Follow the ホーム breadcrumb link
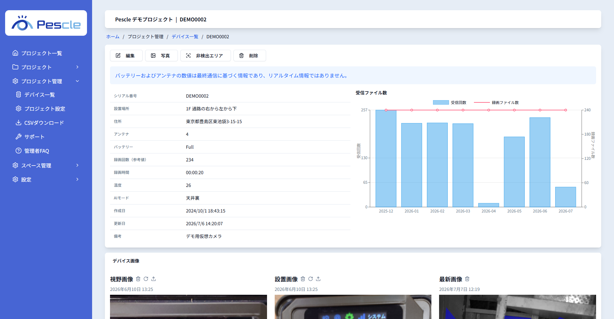 113,37
